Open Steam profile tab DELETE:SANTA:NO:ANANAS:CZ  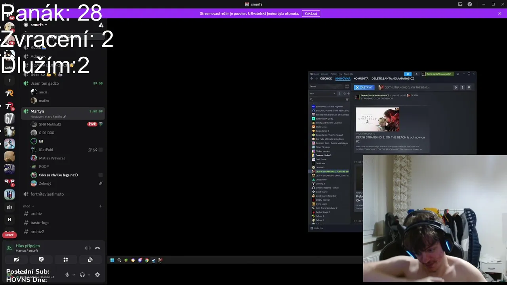[393, 78]
